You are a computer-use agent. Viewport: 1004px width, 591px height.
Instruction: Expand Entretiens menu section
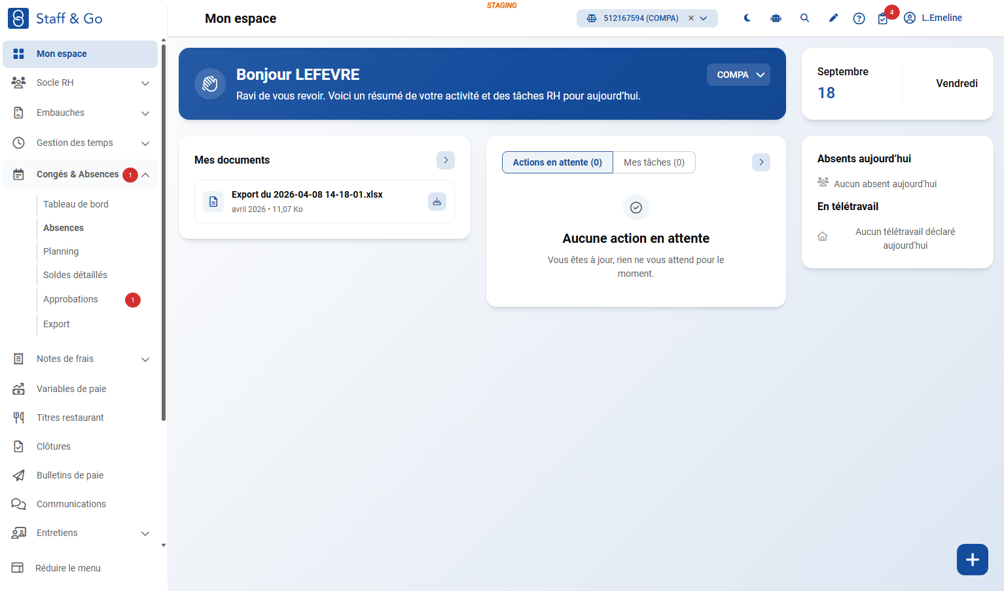coord(80,533)
